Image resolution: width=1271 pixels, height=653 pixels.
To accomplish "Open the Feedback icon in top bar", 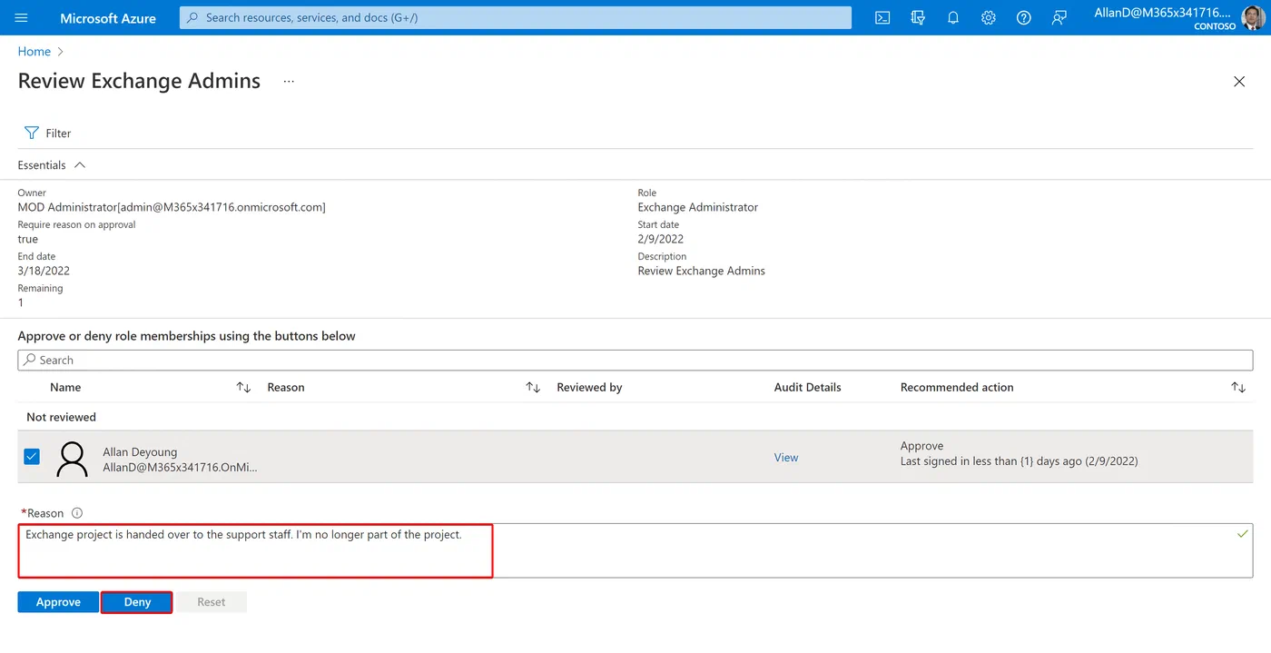I will point(1059,18).
